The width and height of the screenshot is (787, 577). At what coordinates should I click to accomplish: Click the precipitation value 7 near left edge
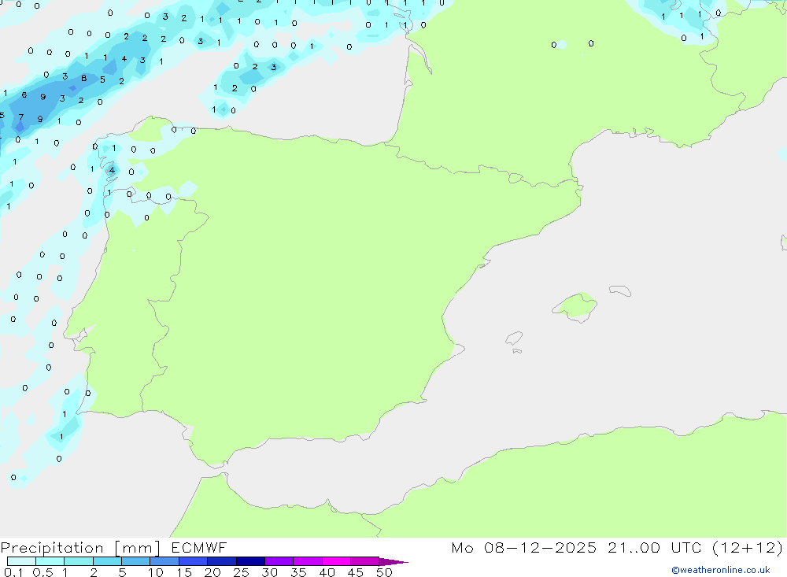coord(21,118)
